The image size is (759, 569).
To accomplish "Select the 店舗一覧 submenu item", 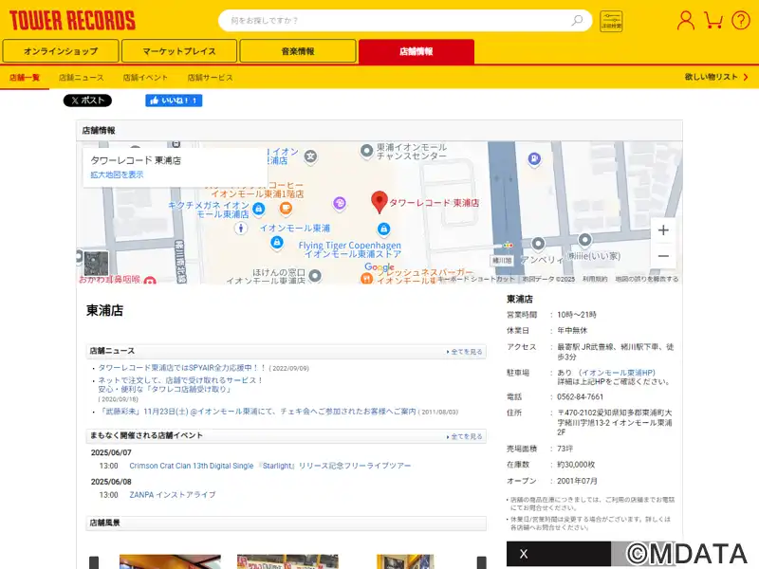I will click(x=25, y=78).
